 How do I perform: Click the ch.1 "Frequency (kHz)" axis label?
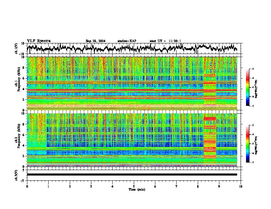click(19, 79)
